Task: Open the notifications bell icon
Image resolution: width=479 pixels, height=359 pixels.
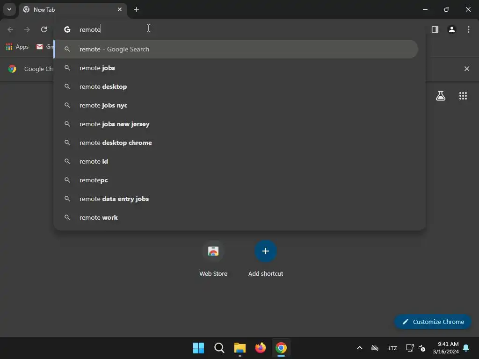Action: tap(466, 348)
